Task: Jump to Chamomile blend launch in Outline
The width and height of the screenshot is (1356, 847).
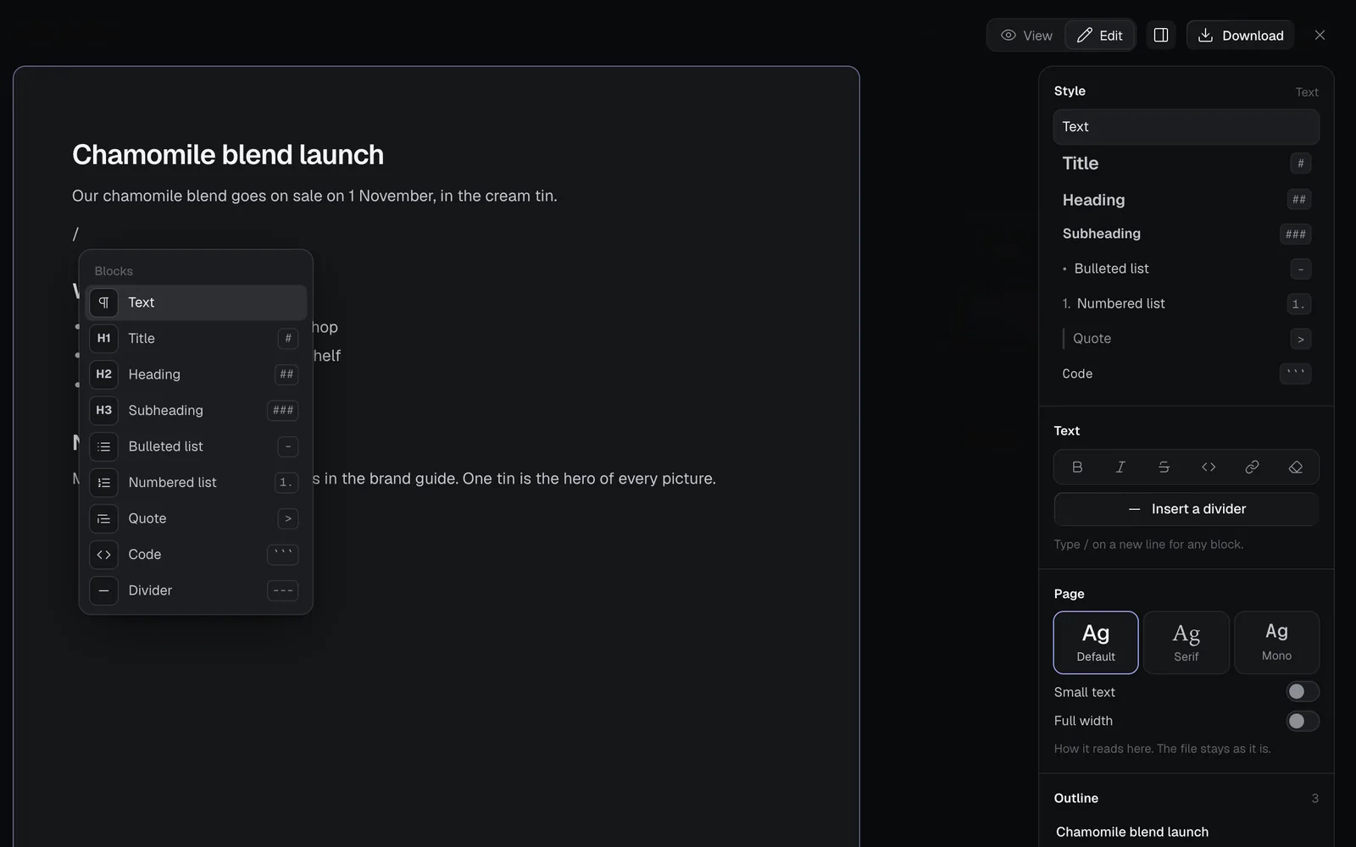Action: [1132, 832]
